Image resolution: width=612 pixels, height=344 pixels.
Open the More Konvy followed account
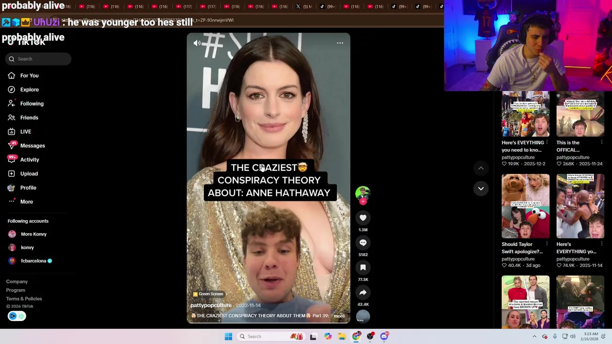33,234
